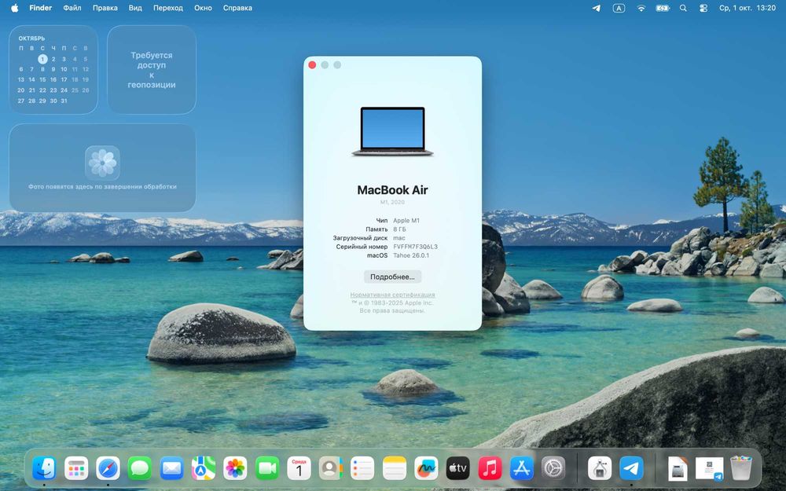786x491 pixels.
Task: Open Photos app icon in Dock
Action: pos(235,468)
